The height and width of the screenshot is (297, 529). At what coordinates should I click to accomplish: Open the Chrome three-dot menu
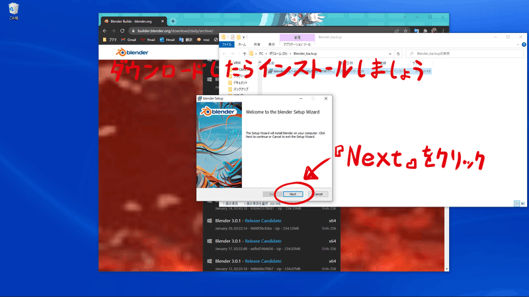pyautogui.click(x=443, y=30)
